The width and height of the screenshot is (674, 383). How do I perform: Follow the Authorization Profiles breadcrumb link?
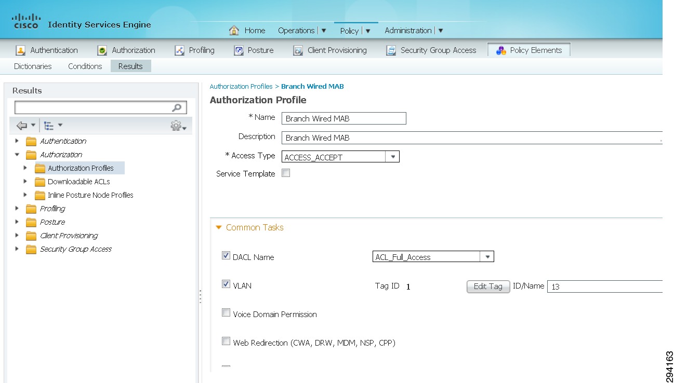pos(241,87)
